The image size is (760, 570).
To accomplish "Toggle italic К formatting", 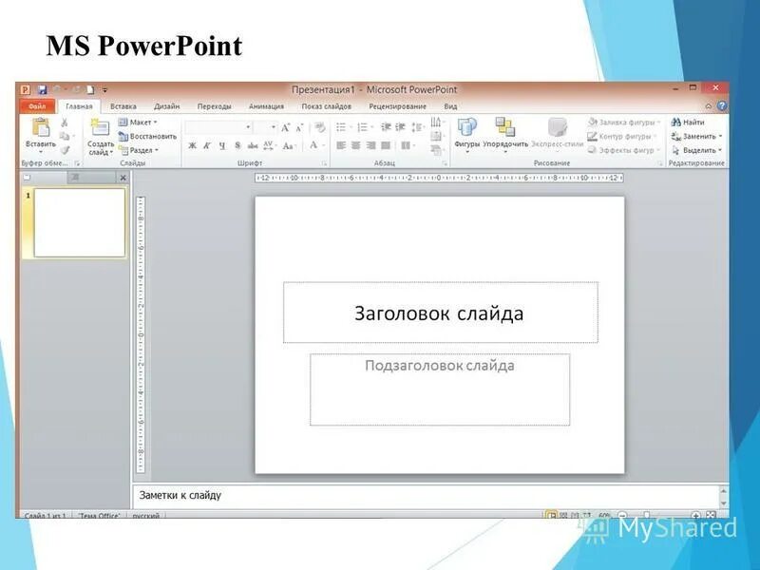I will 207,145.
